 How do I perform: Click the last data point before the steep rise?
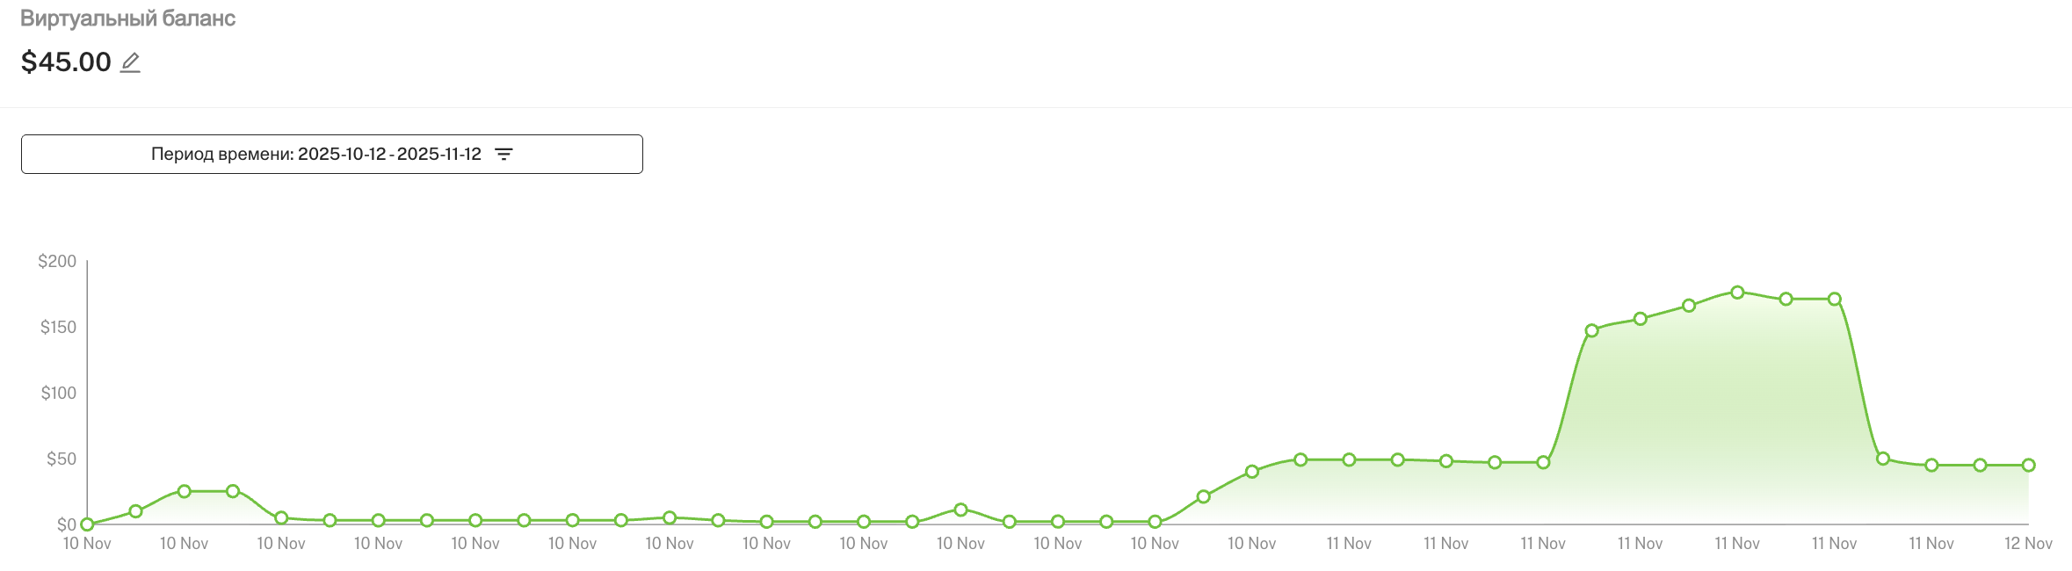(1543, 462)
